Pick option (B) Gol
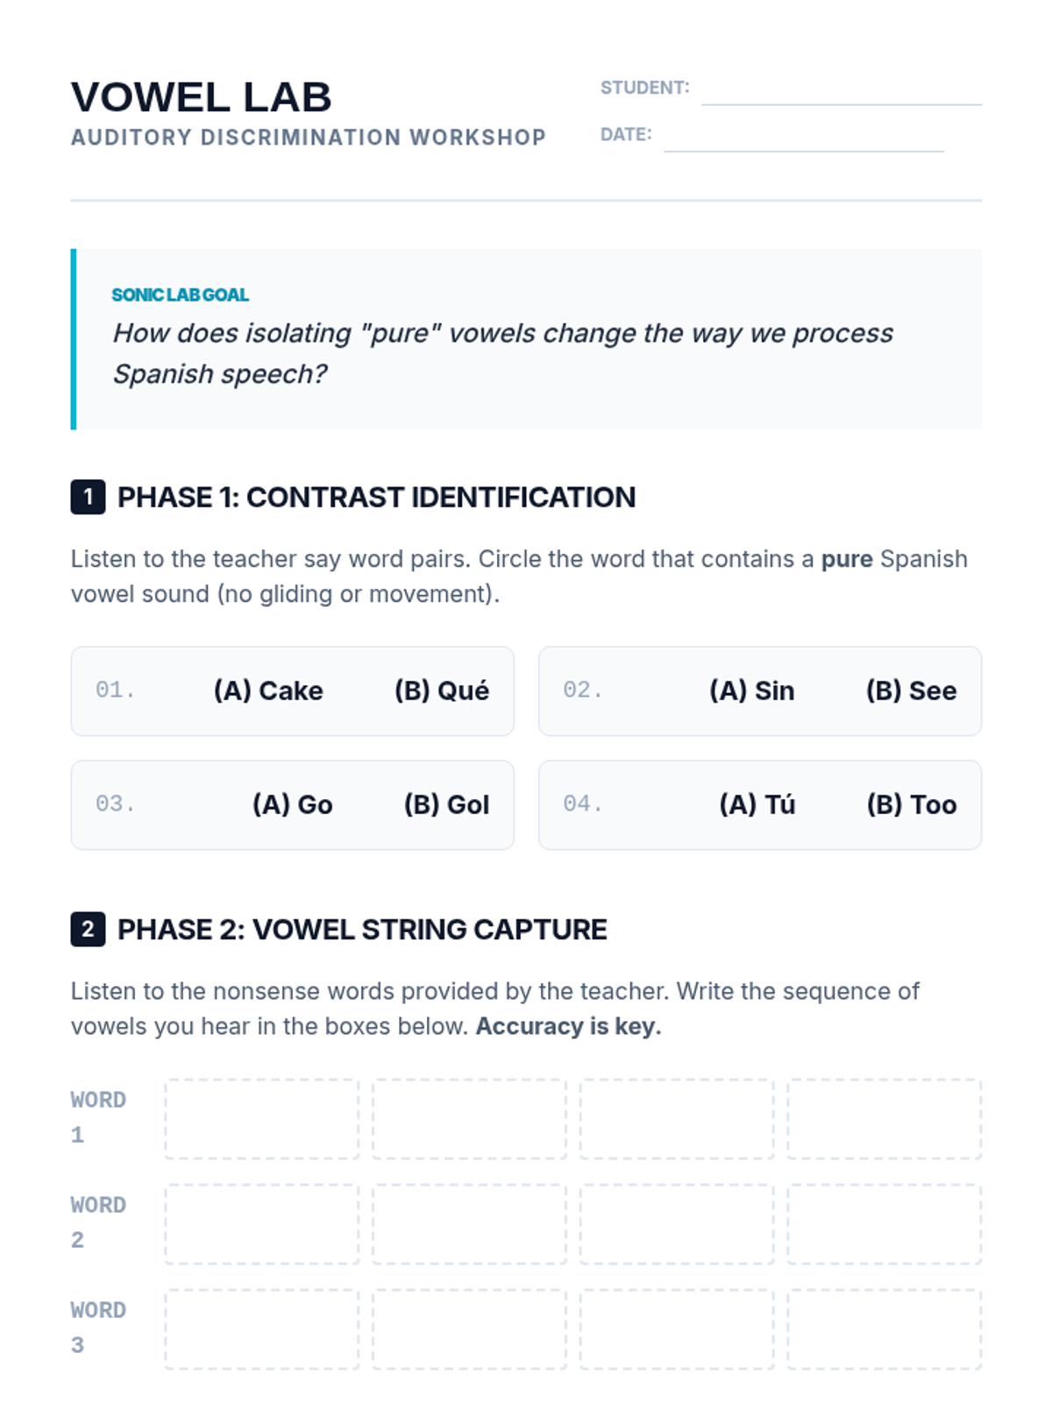The height and width of the screenshot is (1402, 1052). point(446,804)
